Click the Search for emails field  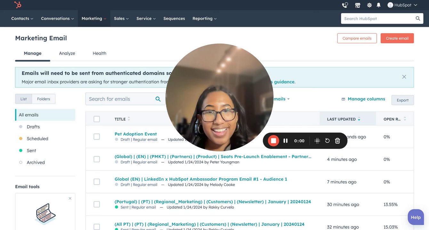(x=125, y=99)
